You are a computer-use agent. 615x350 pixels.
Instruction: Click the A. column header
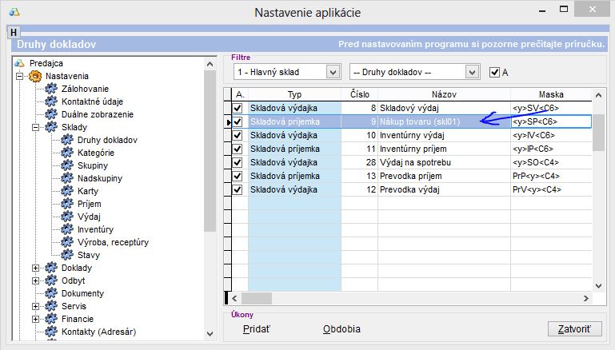click(240, 94)
